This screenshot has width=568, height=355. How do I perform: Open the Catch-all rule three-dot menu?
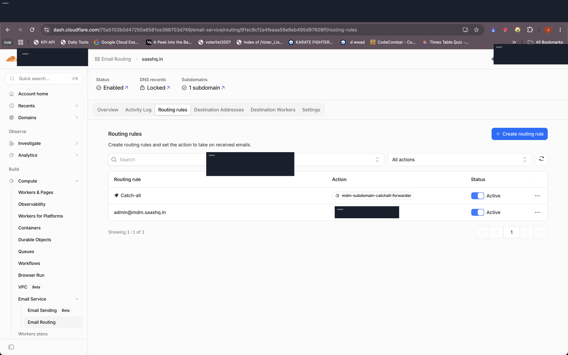click(537, 196)
